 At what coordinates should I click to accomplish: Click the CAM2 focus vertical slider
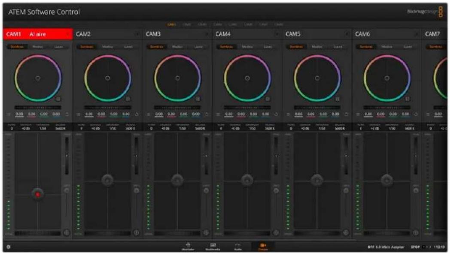(x=137, y=156)
